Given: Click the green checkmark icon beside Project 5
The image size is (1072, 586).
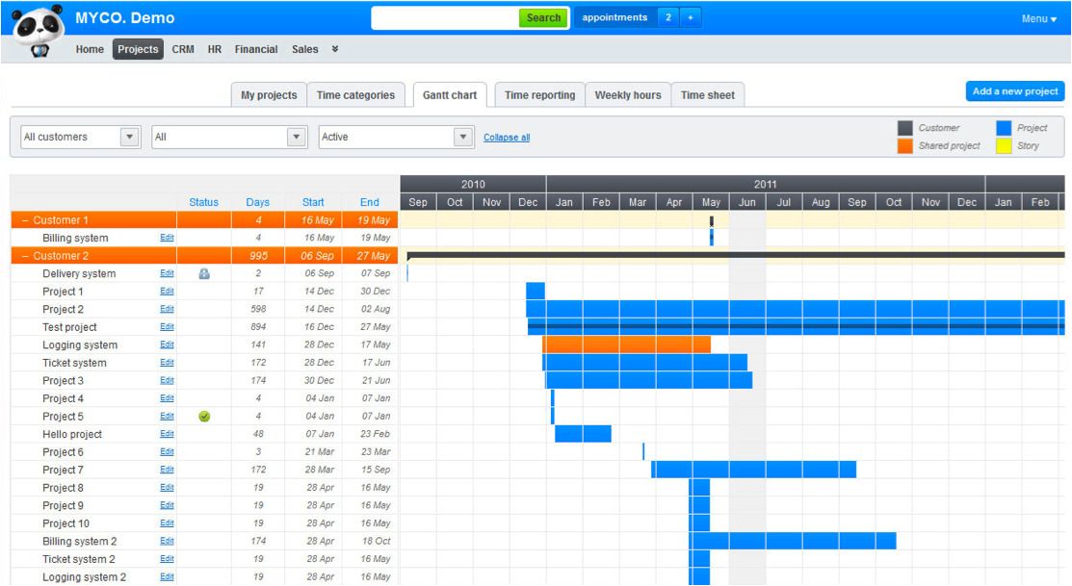Looking at the screenshot, I should 204,417.
